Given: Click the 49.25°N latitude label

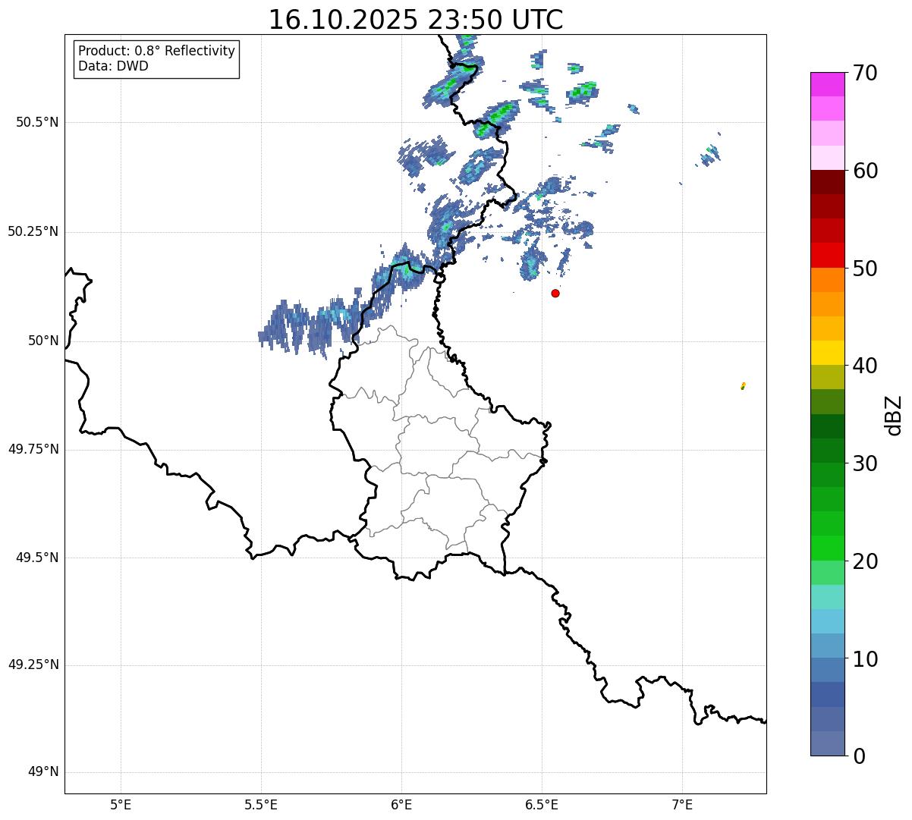Looking at the screenshot, I should pyautogui.click(x=33, y=664).
